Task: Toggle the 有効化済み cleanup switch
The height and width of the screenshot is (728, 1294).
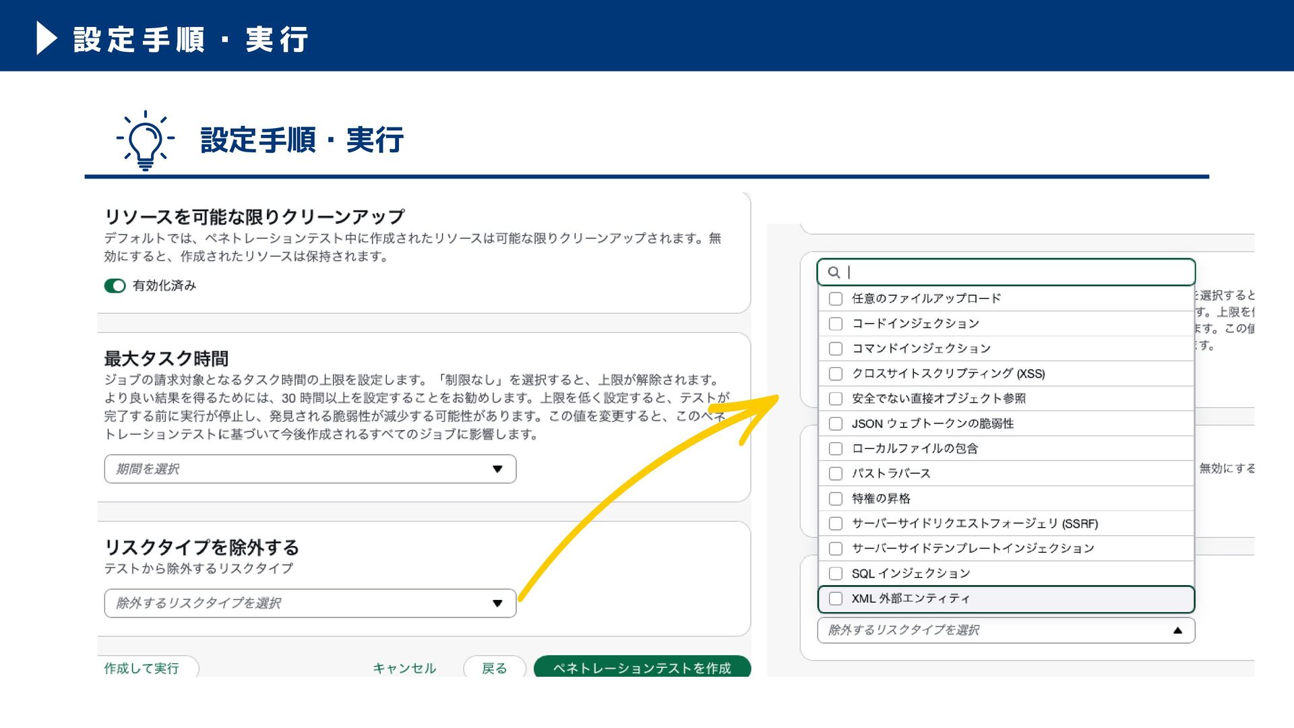Action: tap(115, 286)
